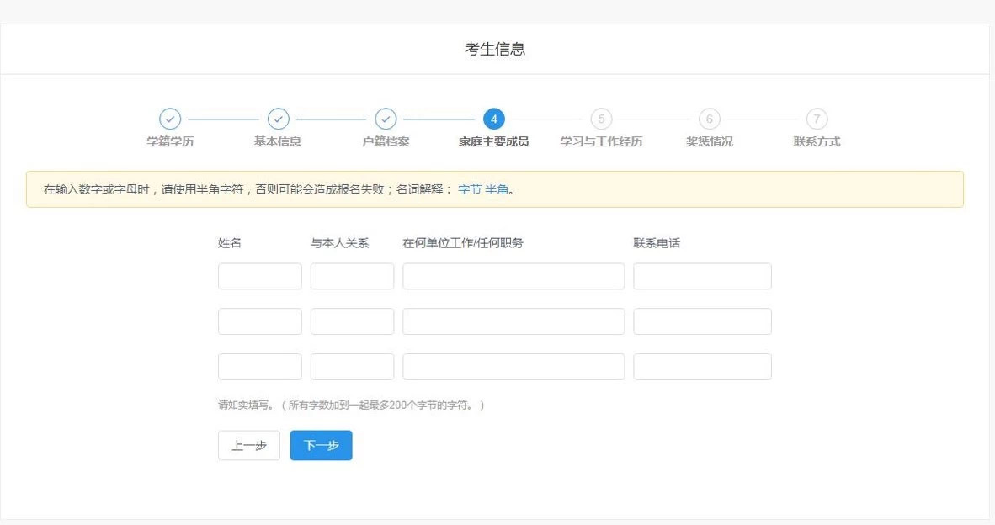995x525 pixels.
Task: Click the first row 联系电话 field
Action: pos(702,277)
